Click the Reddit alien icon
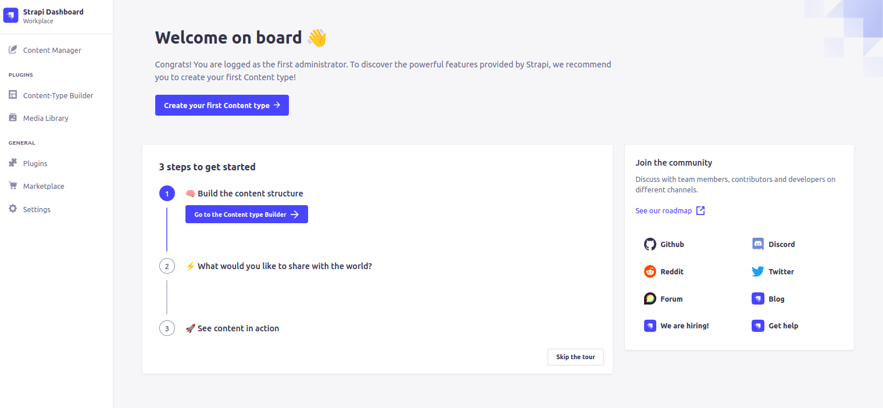The height and width of the screenshot is (408, 883). coord(650,271)
